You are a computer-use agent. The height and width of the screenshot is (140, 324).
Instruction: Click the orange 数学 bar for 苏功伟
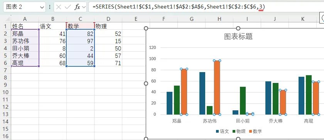click(x=217, y=88)
